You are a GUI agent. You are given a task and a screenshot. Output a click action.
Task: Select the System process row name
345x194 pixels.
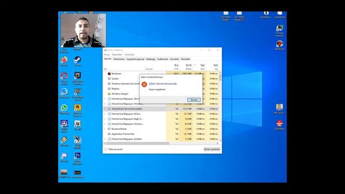coord(115,79)
